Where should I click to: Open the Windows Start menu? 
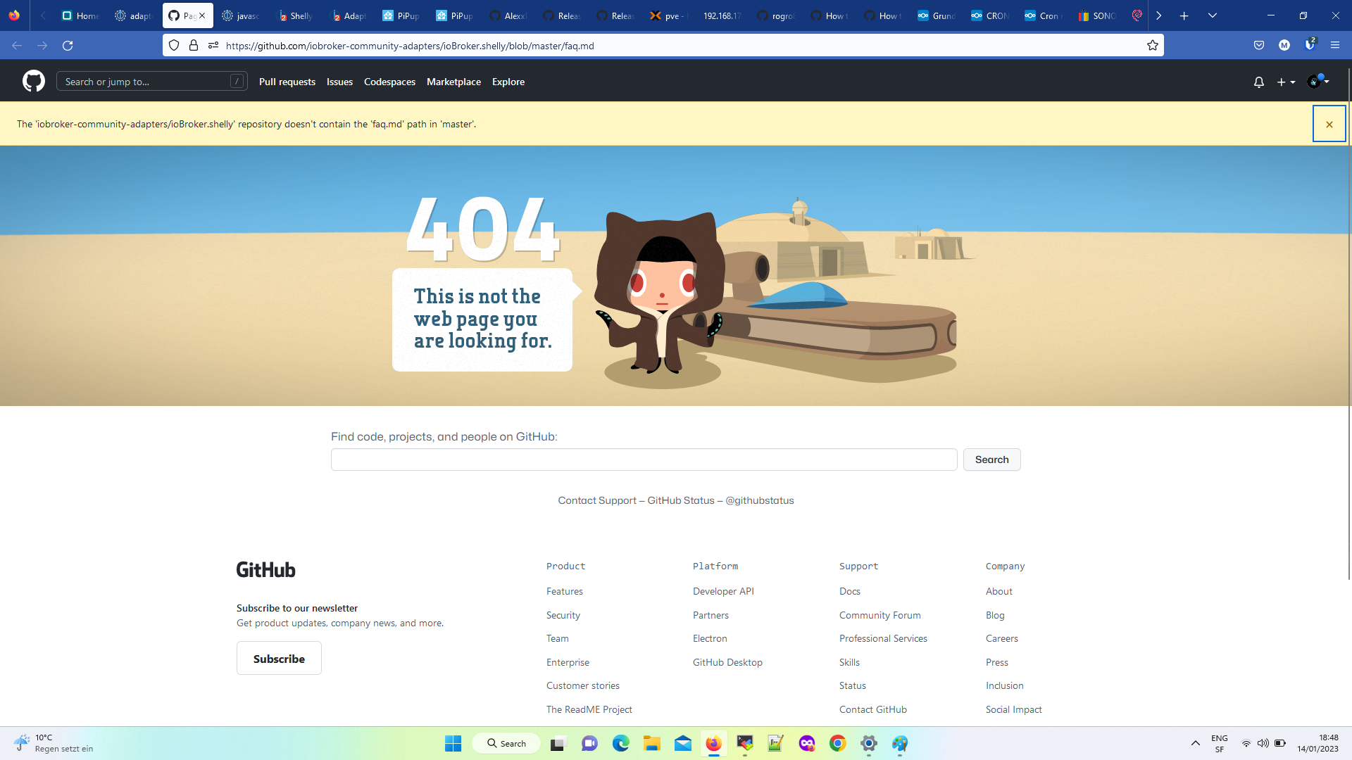[453, 744]
